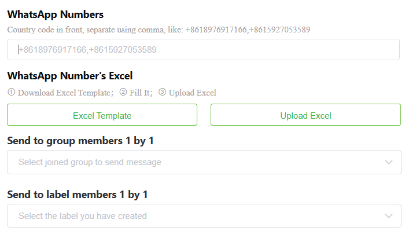This screenshot has height=238, width=405.
Task: Click the example number +8615927053589 in the hint
Action: pos(279,29)
